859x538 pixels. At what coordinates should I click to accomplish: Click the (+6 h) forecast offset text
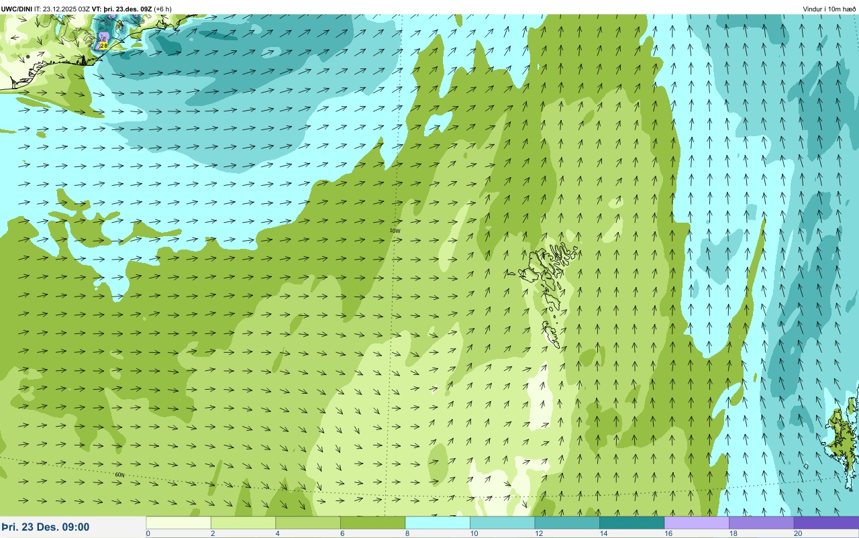pos(162,9)
